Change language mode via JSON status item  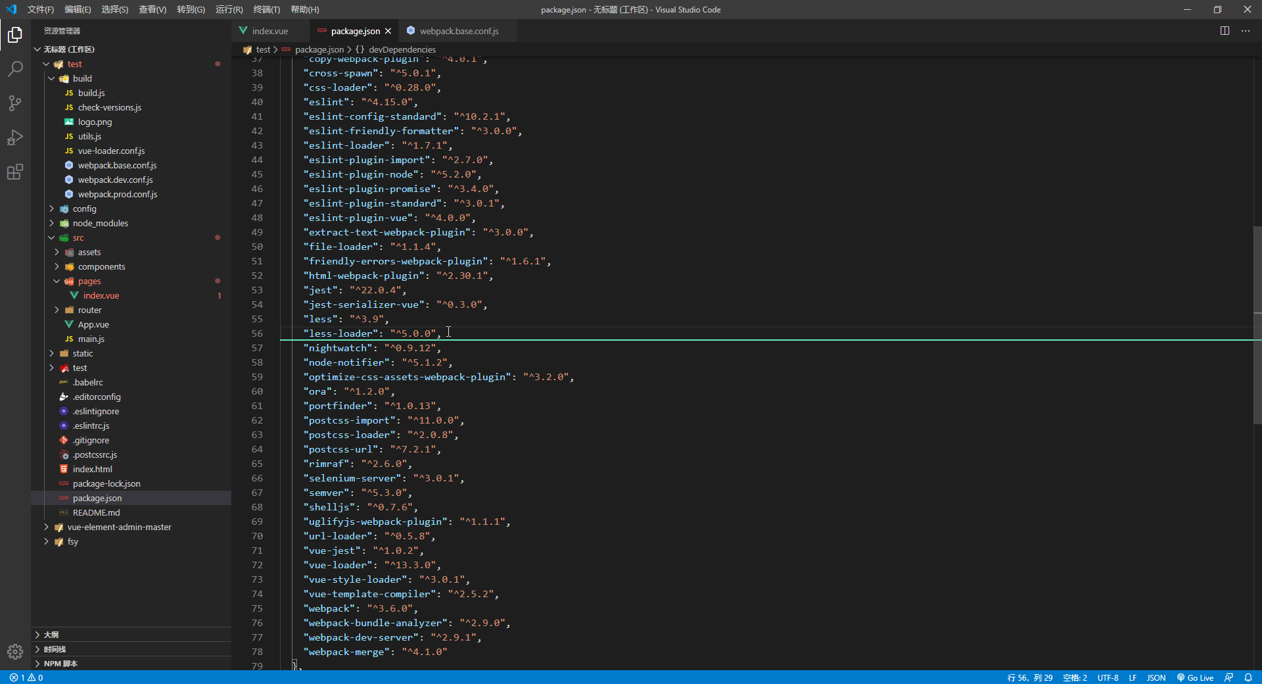1156,677
